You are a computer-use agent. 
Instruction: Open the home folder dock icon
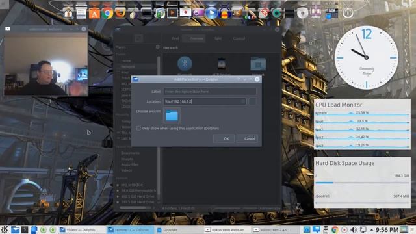click(68, 12)
